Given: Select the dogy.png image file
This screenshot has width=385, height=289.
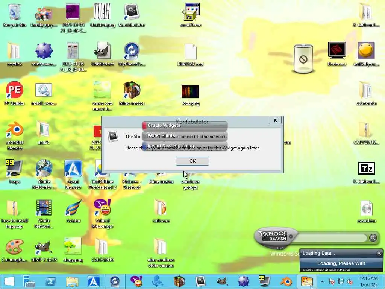Looking at the screenshot, I should point(73,250).
